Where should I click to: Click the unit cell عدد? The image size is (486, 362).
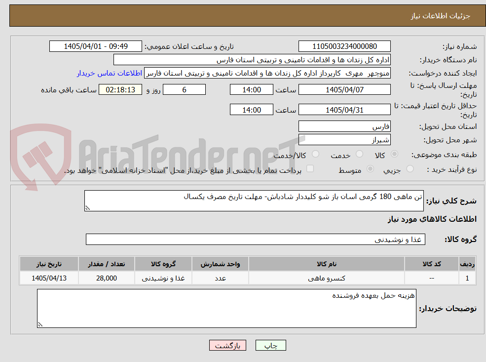220,278
